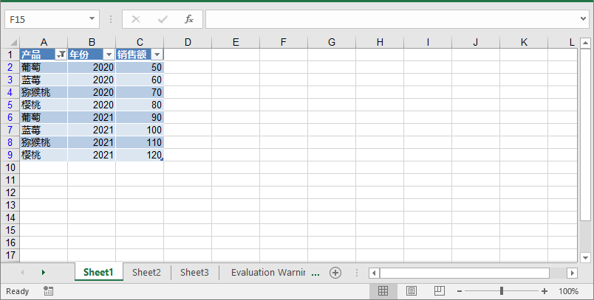The width and height of the screenshot is (594, 300).
Task: Open the 产品 column filter dropdown
Action: [61, 55]
